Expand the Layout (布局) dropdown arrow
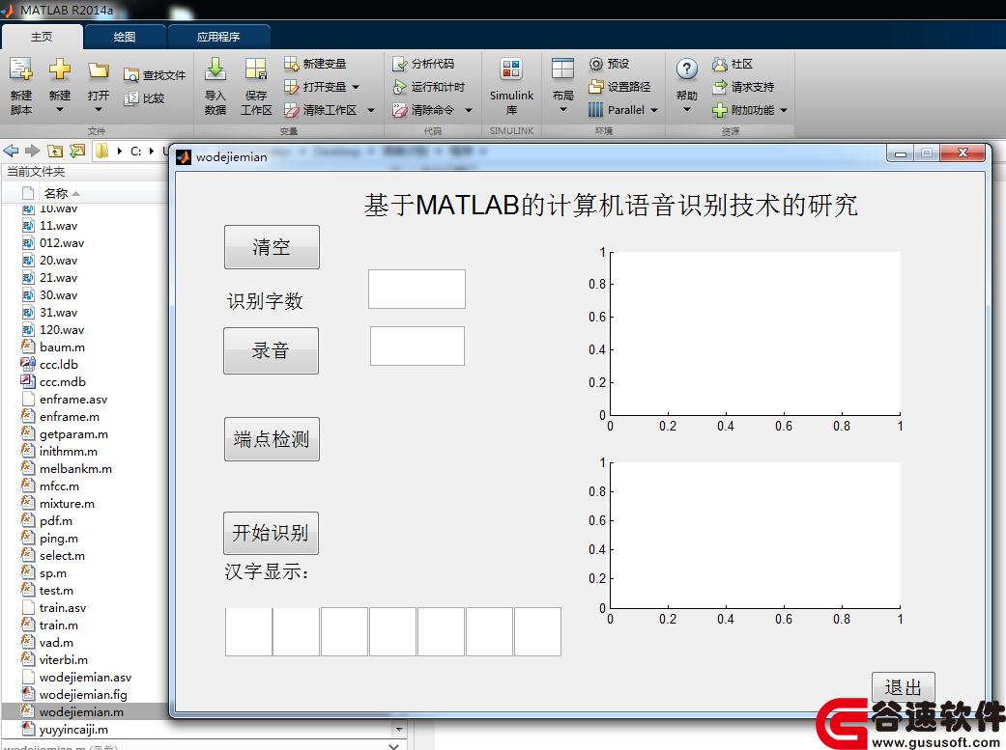Screen dimensions: 1006x750 point(562,110)
